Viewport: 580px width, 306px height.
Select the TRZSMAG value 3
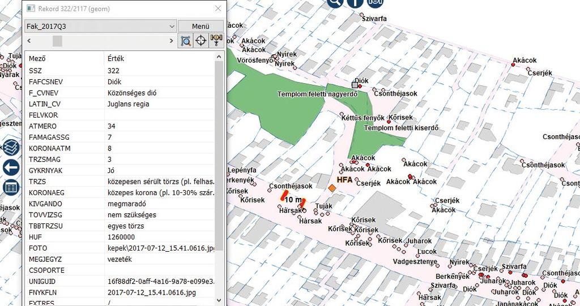(x=109, y=160)
